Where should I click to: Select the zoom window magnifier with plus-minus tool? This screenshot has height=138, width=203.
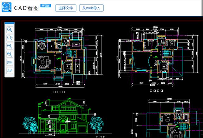click(x=10, y=38)
